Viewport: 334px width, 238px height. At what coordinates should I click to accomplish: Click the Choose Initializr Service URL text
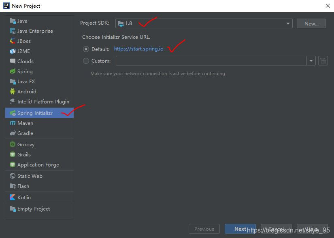tap(116, 37)
